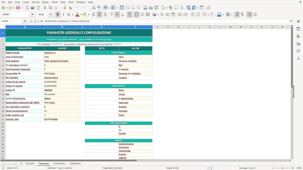Toggle Center Horizontally alignment
Viewport: 303px width, 170px height.
tap(99, 15)
